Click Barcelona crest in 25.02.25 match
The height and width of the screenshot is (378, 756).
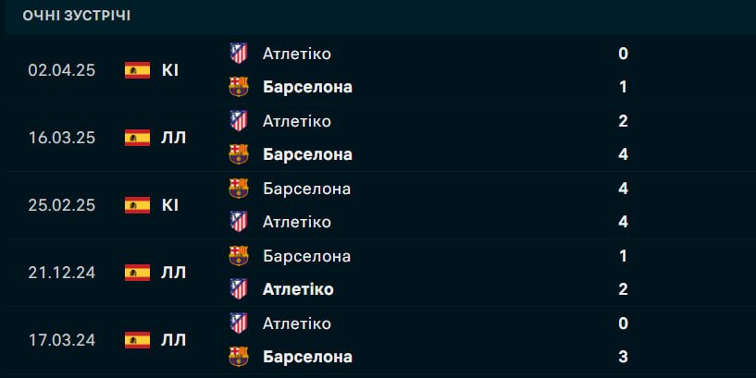239,189
